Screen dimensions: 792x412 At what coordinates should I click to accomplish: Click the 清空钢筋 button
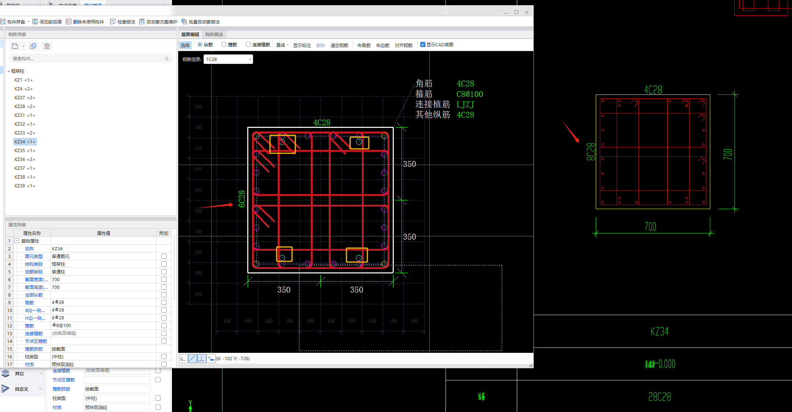pyautogui.click(x=339, y=45)
